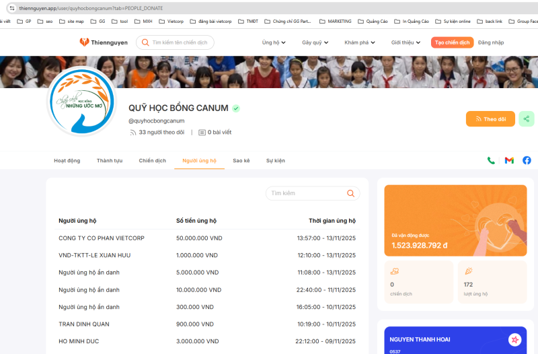Viewport: 538px width, 354px height.
Task: Open the Chứng chỉ GG Part bookmark folder
Action: [x=288, y=22]
